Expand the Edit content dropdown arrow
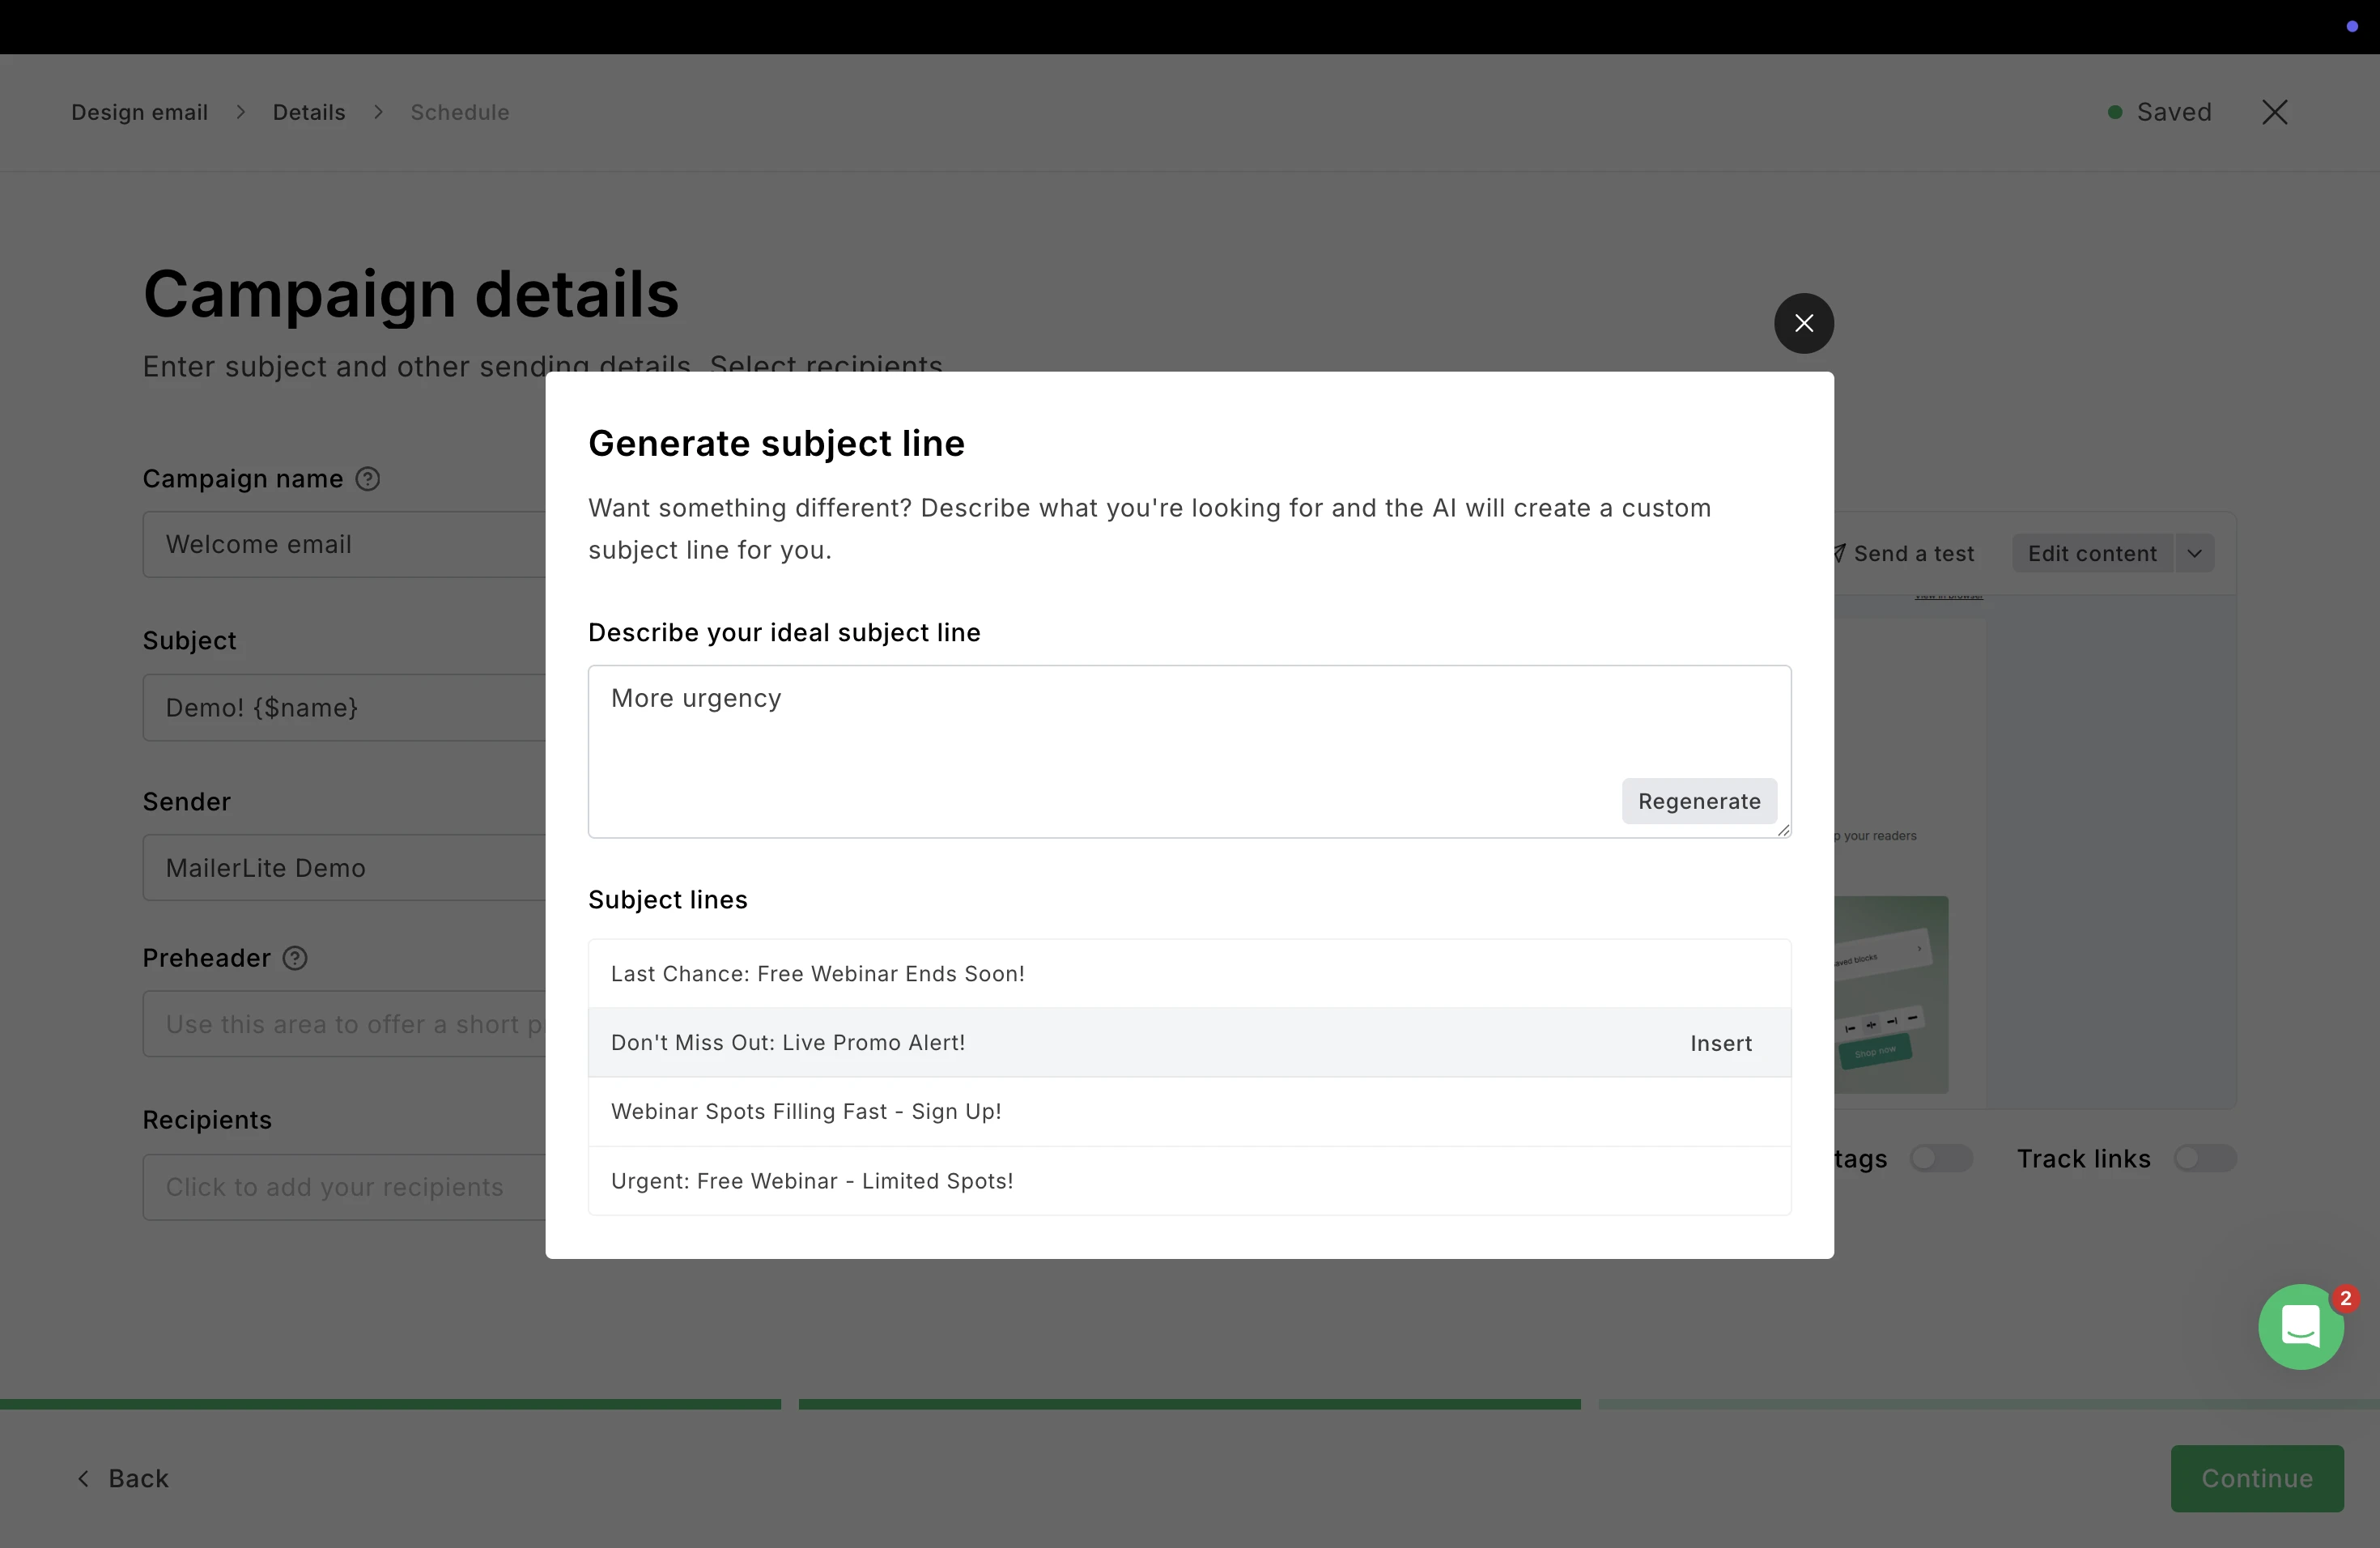Image resolution: width=2380 pixels, height=1548 pixels. tap(2194, 553)
